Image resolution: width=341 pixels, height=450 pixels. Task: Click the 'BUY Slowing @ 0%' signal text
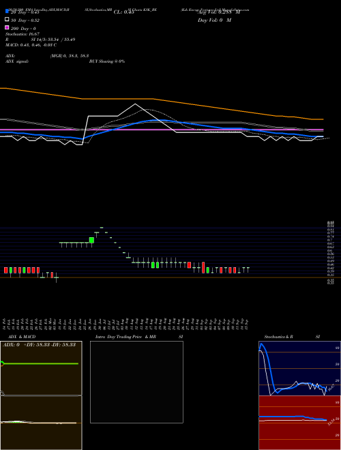pyautogui.click(x=107, y=61)
